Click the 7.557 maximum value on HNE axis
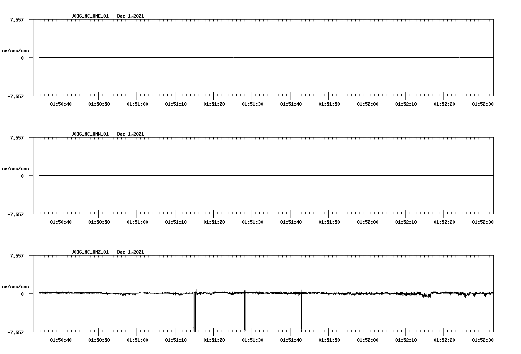 click(16, 20)
